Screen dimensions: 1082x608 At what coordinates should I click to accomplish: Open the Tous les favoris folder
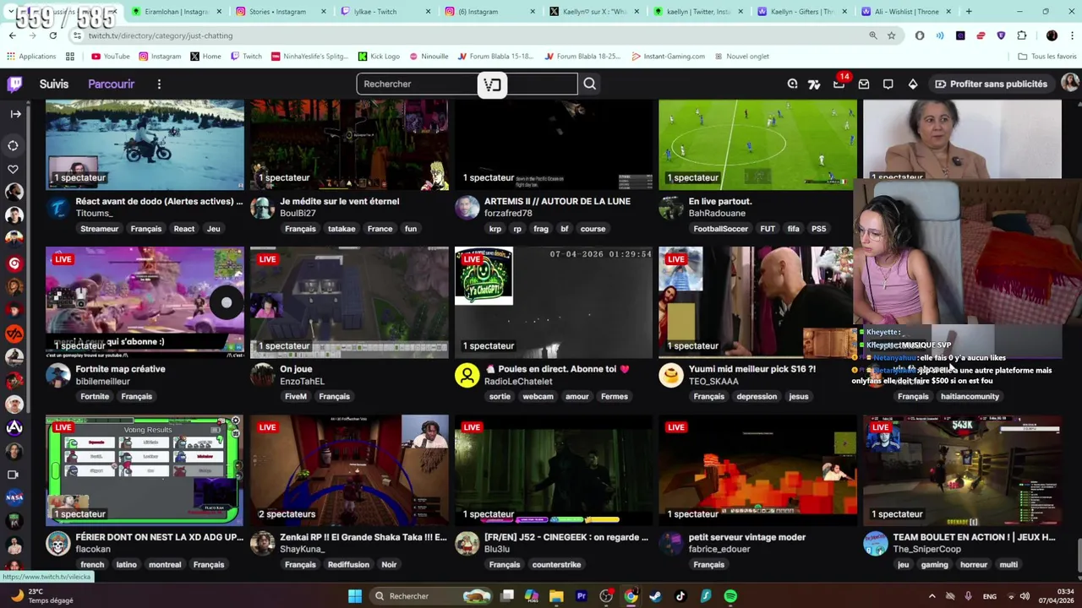tap(1047, 56)
